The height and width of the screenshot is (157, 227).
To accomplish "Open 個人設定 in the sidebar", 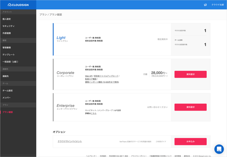I will click(7, 19).
